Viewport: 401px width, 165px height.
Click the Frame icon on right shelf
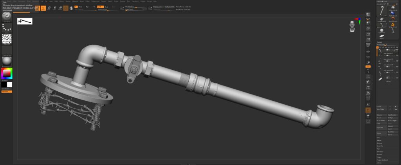coord(368,76)
